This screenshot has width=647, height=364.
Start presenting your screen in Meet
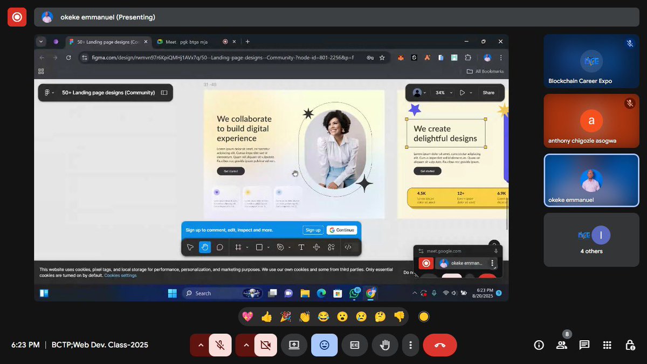pyautogui.click(x=294, y=345)
